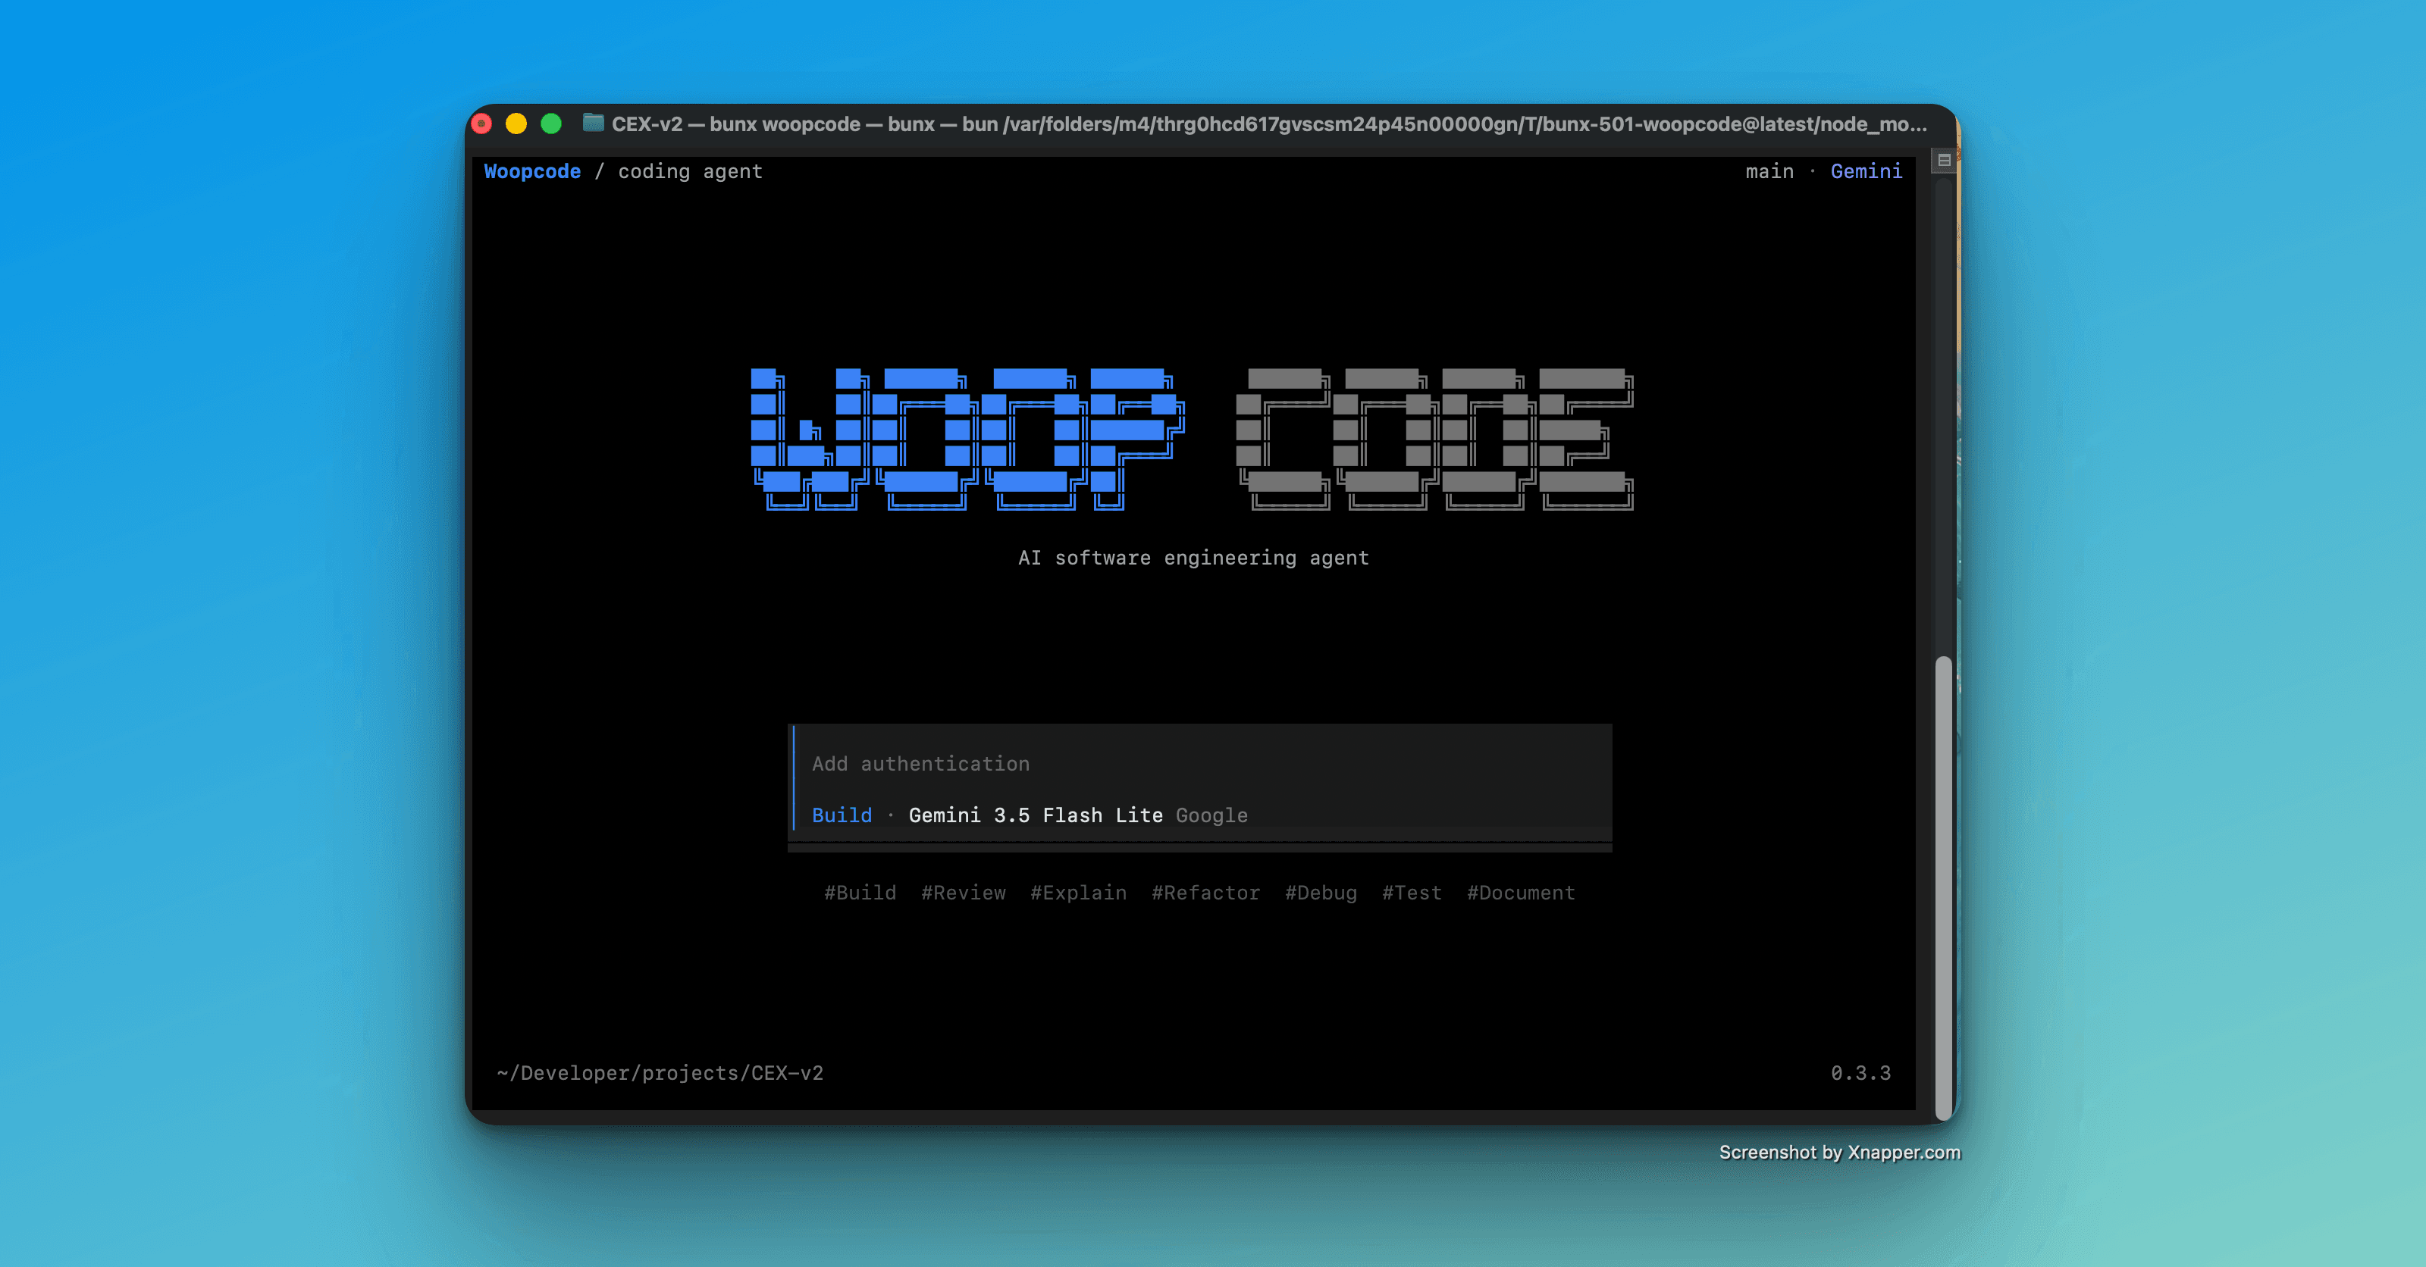Close the terminal window with the red button
Viewport: 2426px width, 1267px height.
[x=481, y=124]
